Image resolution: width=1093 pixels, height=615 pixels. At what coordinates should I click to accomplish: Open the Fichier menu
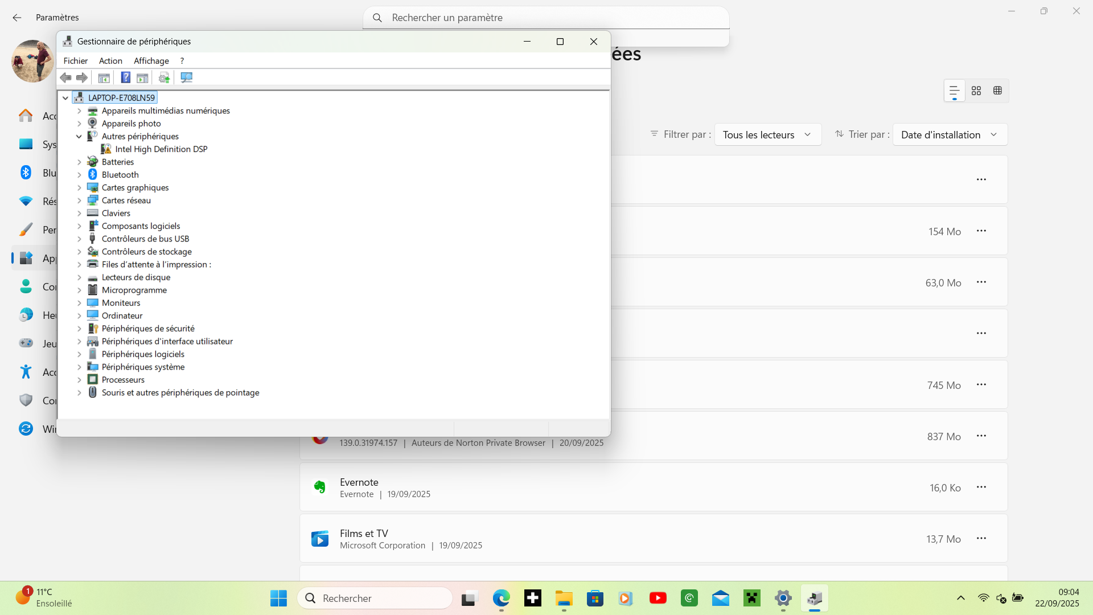76,61
